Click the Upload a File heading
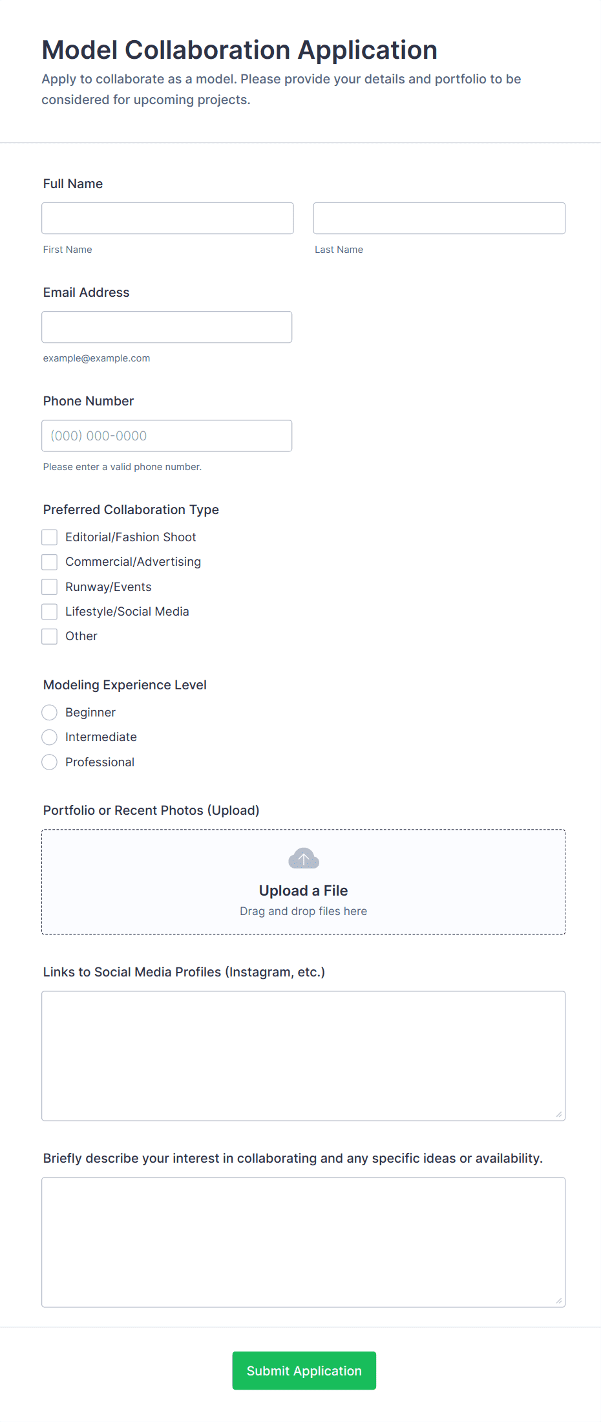The width and height of the screenshot is (601, 1422). click(x=303, y=890)
